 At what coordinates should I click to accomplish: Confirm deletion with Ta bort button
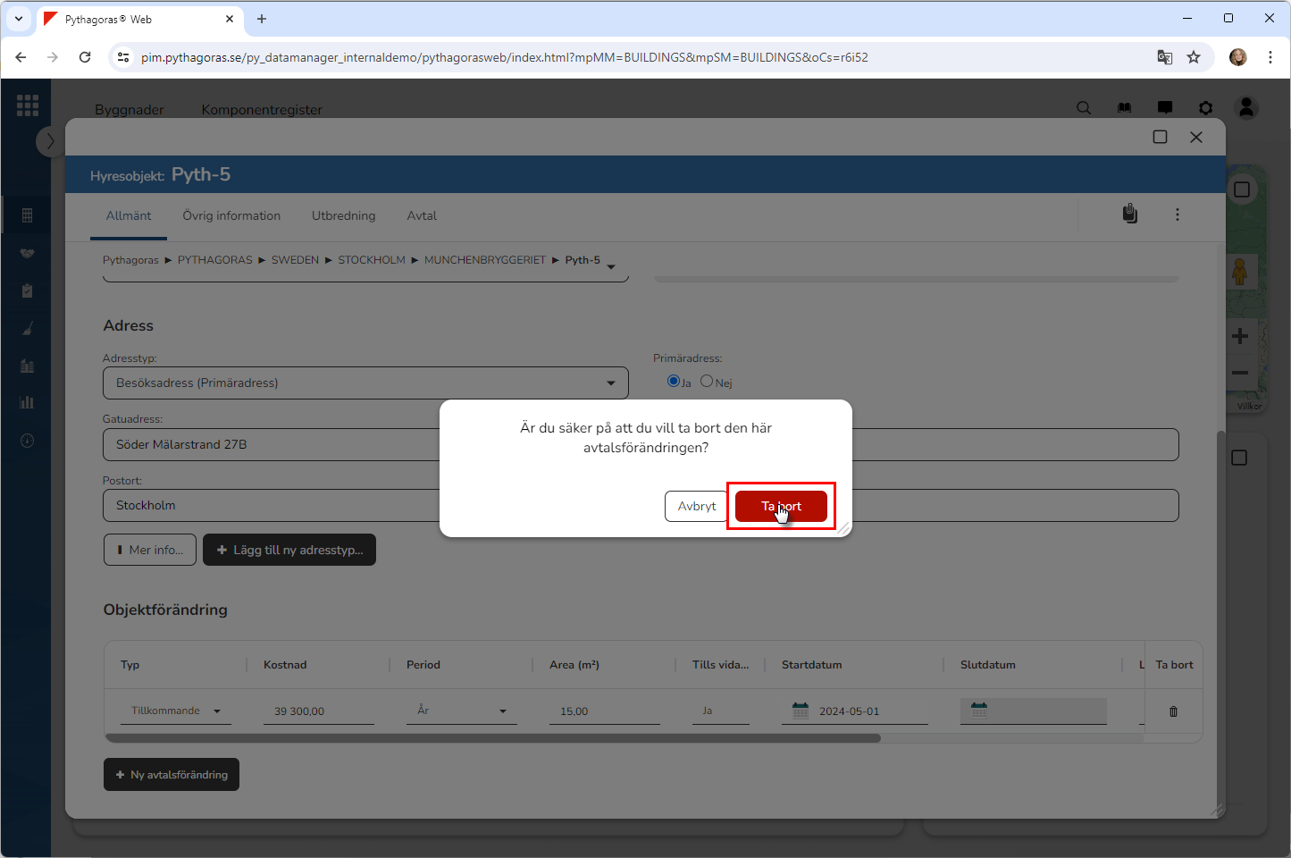781,506
